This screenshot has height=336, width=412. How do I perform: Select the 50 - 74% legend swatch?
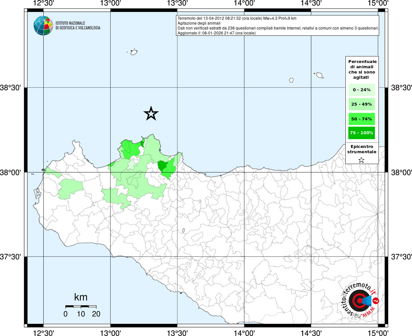361,119
